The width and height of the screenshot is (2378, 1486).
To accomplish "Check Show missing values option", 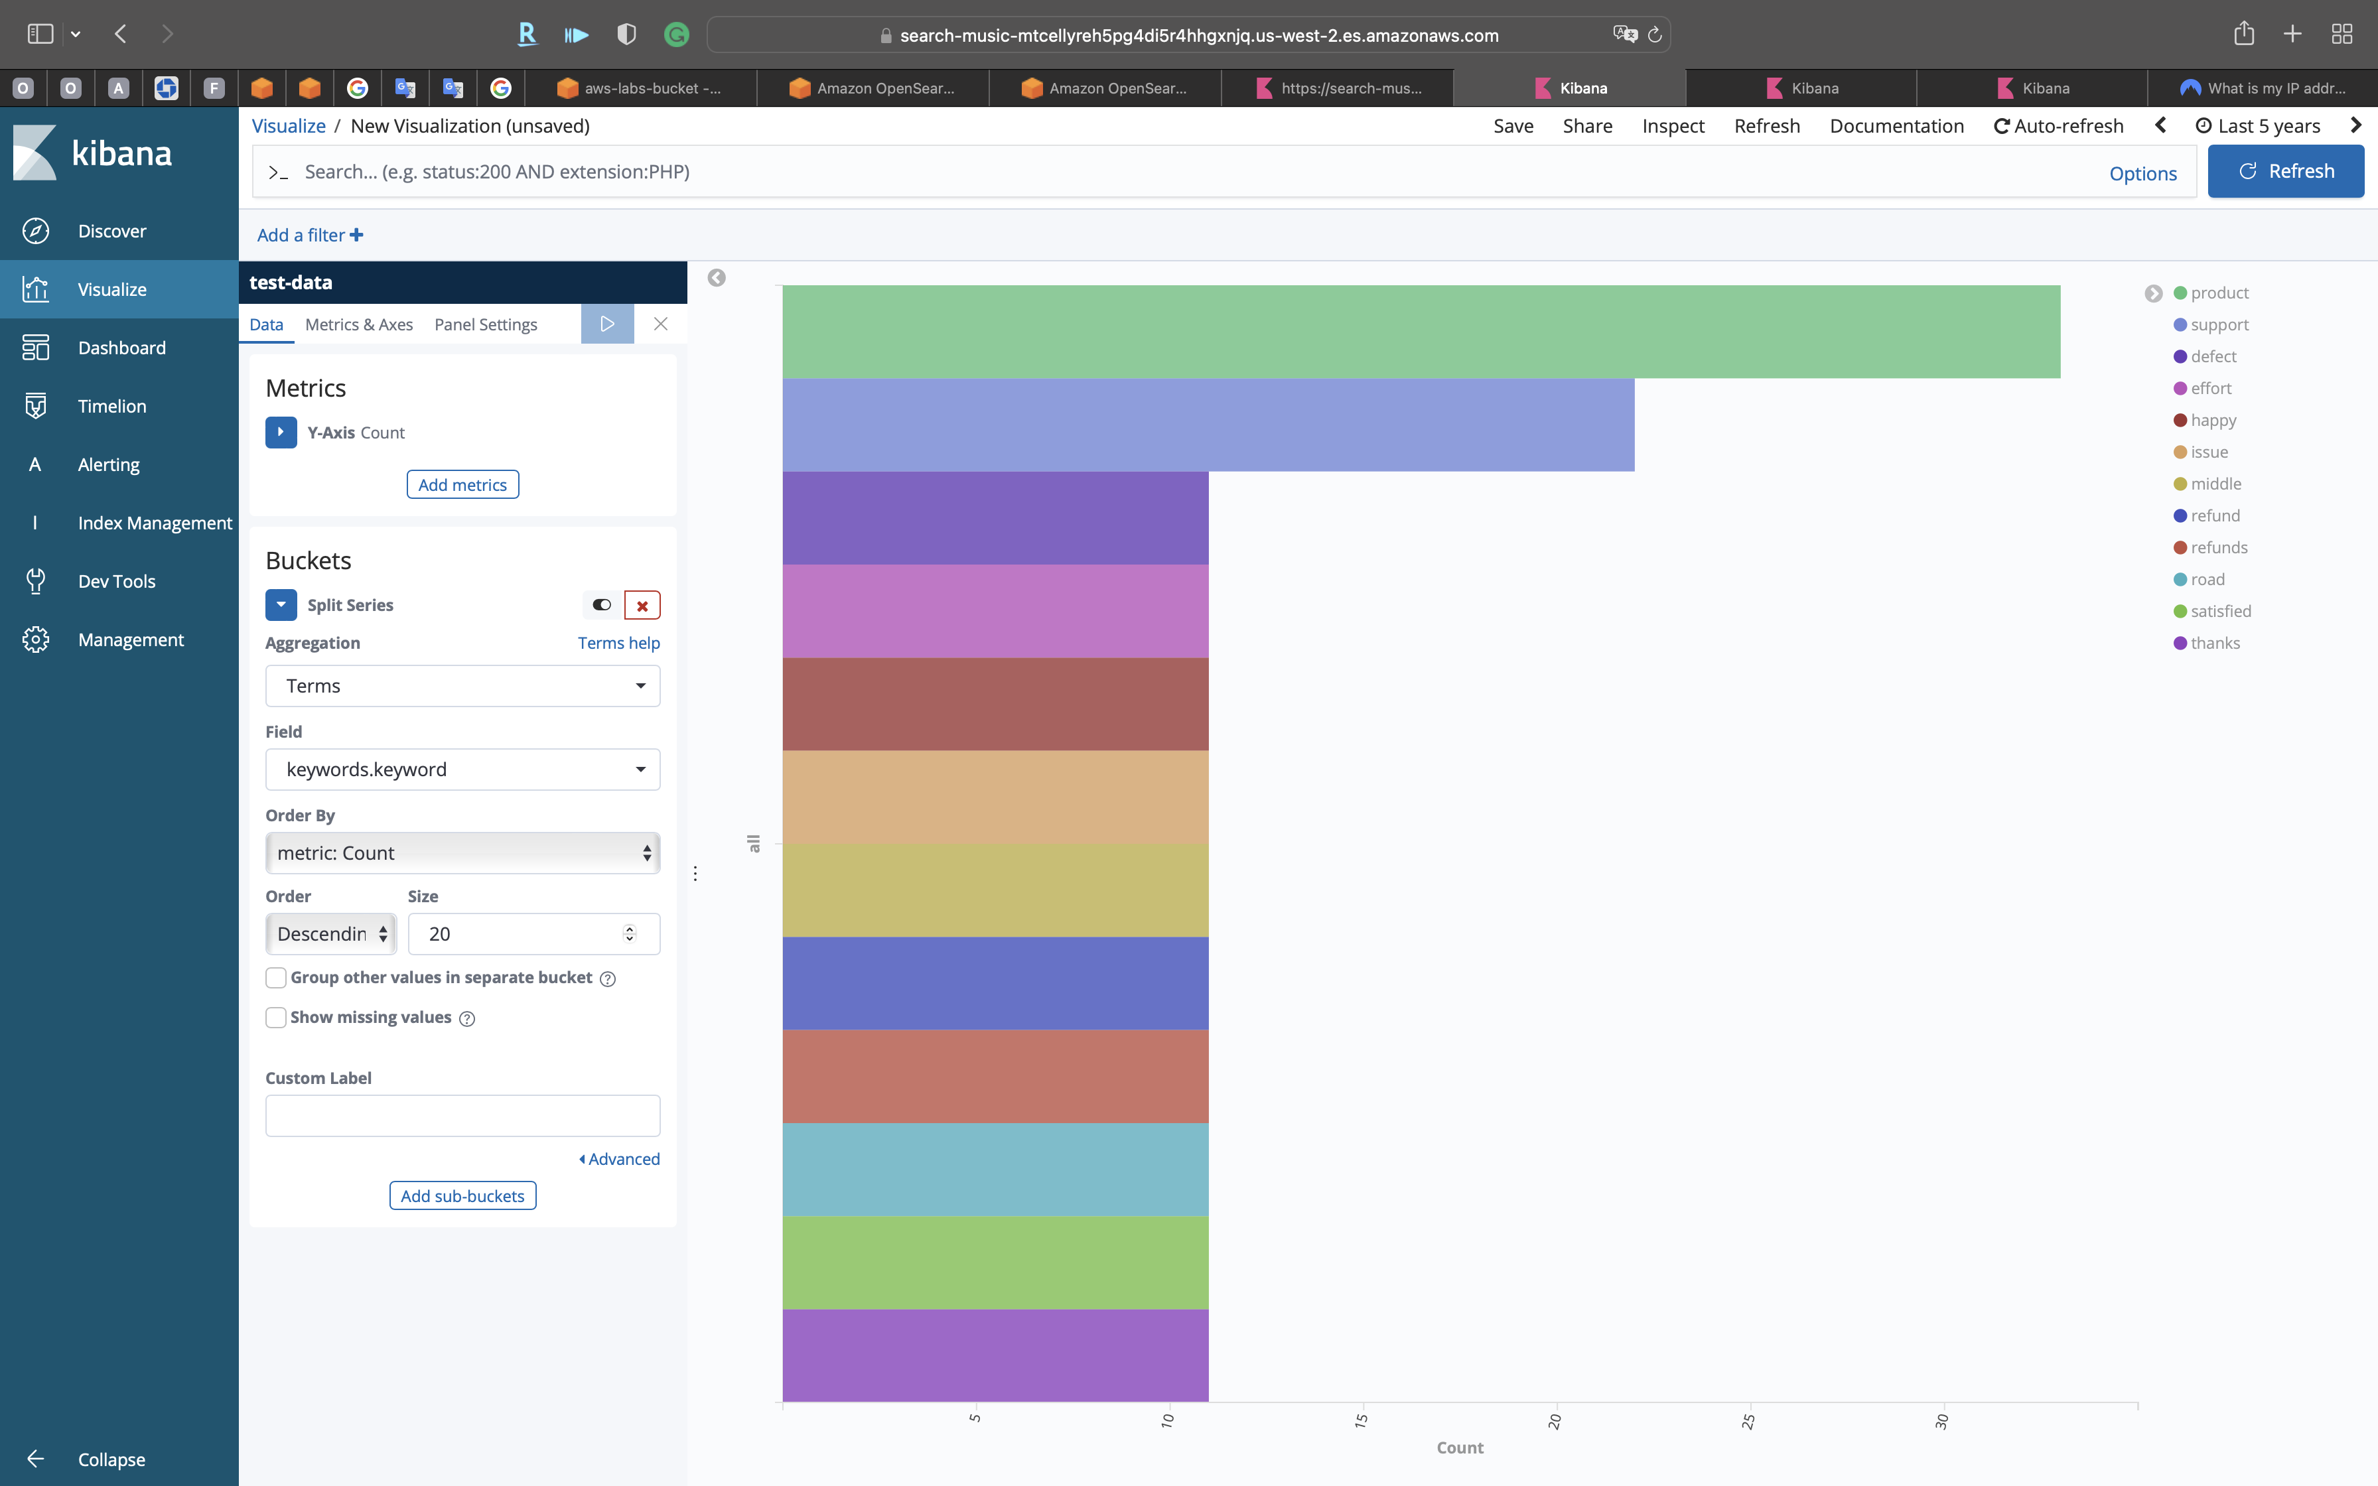I will (x=276, y=1017).
